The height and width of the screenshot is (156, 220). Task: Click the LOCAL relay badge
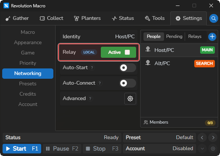pyautogui.click(x=89, y=52)
